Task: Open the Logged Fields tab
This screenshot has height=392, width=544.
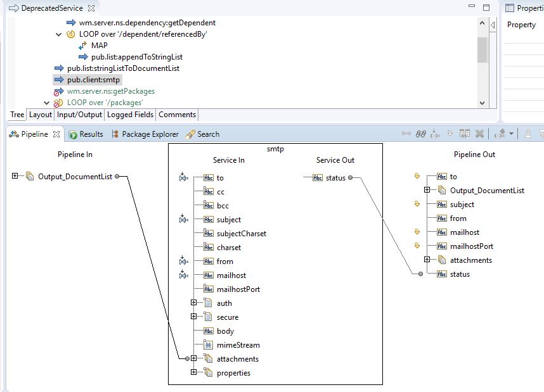Action: 130,115
